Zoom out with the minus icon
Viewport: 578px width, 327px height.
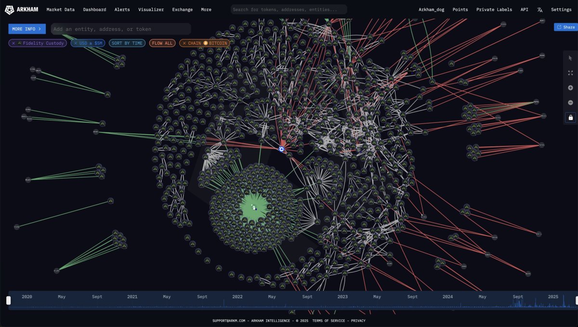tap(570, 103)
